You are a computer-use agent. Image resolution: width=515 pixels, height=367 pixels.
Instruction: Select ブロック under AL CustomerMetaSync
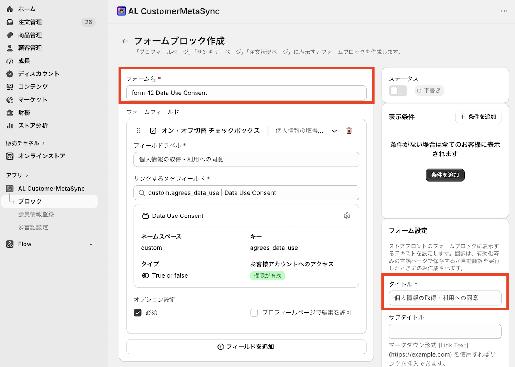49,201
